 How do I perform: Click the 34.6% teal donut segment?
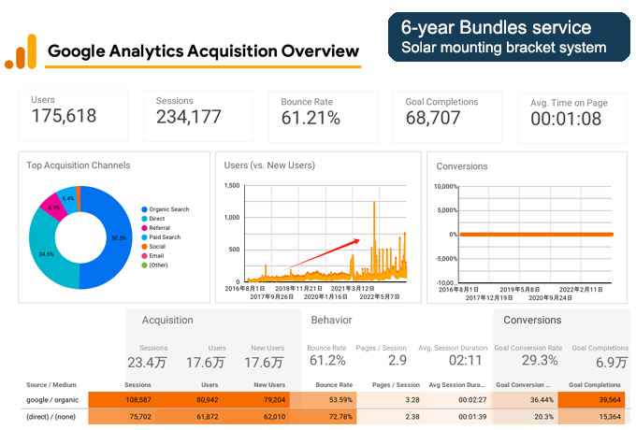pos(46,254)
